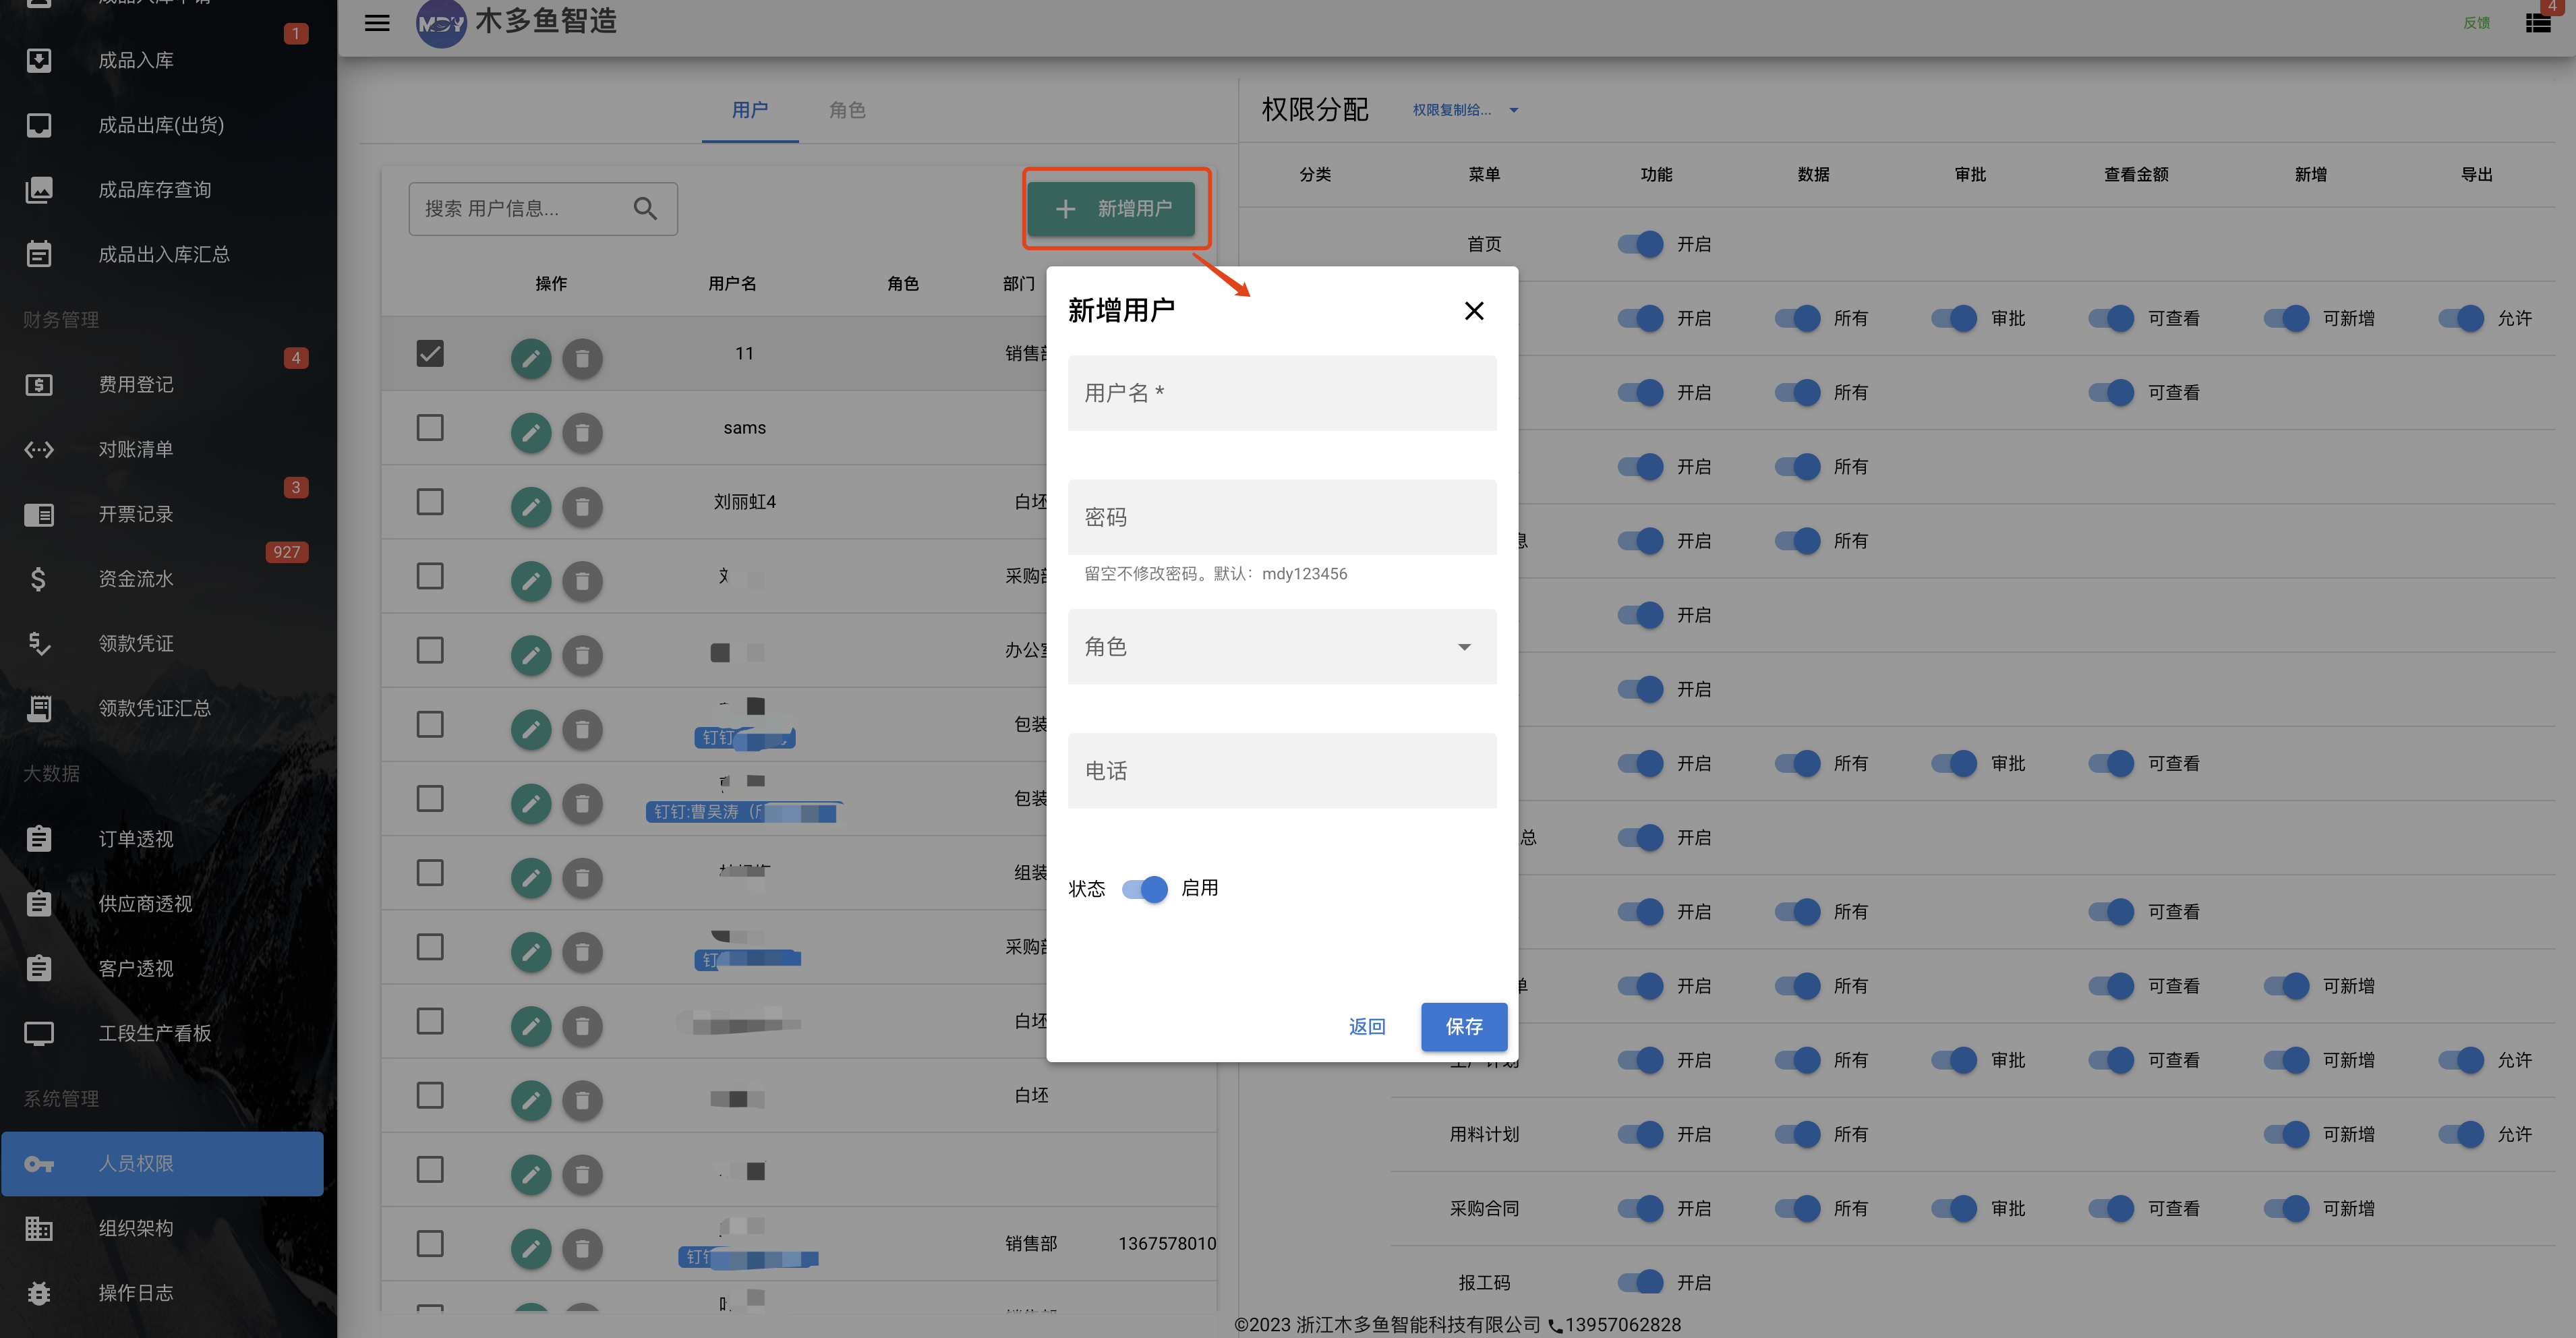Toggle 状态 启用 switch in dialog
The image size is (2576, 1338).
(1145, 888)
